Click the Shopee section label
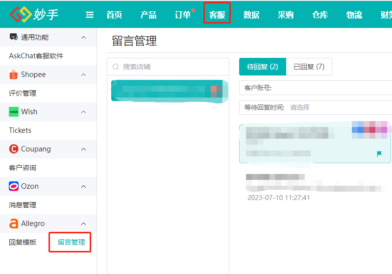 [x=33, y=75]
